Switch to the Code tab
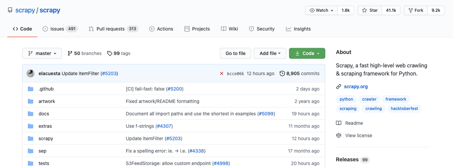The width and height of the screenshot is (453, 168). pyautogui.click(x=22, y=29)
